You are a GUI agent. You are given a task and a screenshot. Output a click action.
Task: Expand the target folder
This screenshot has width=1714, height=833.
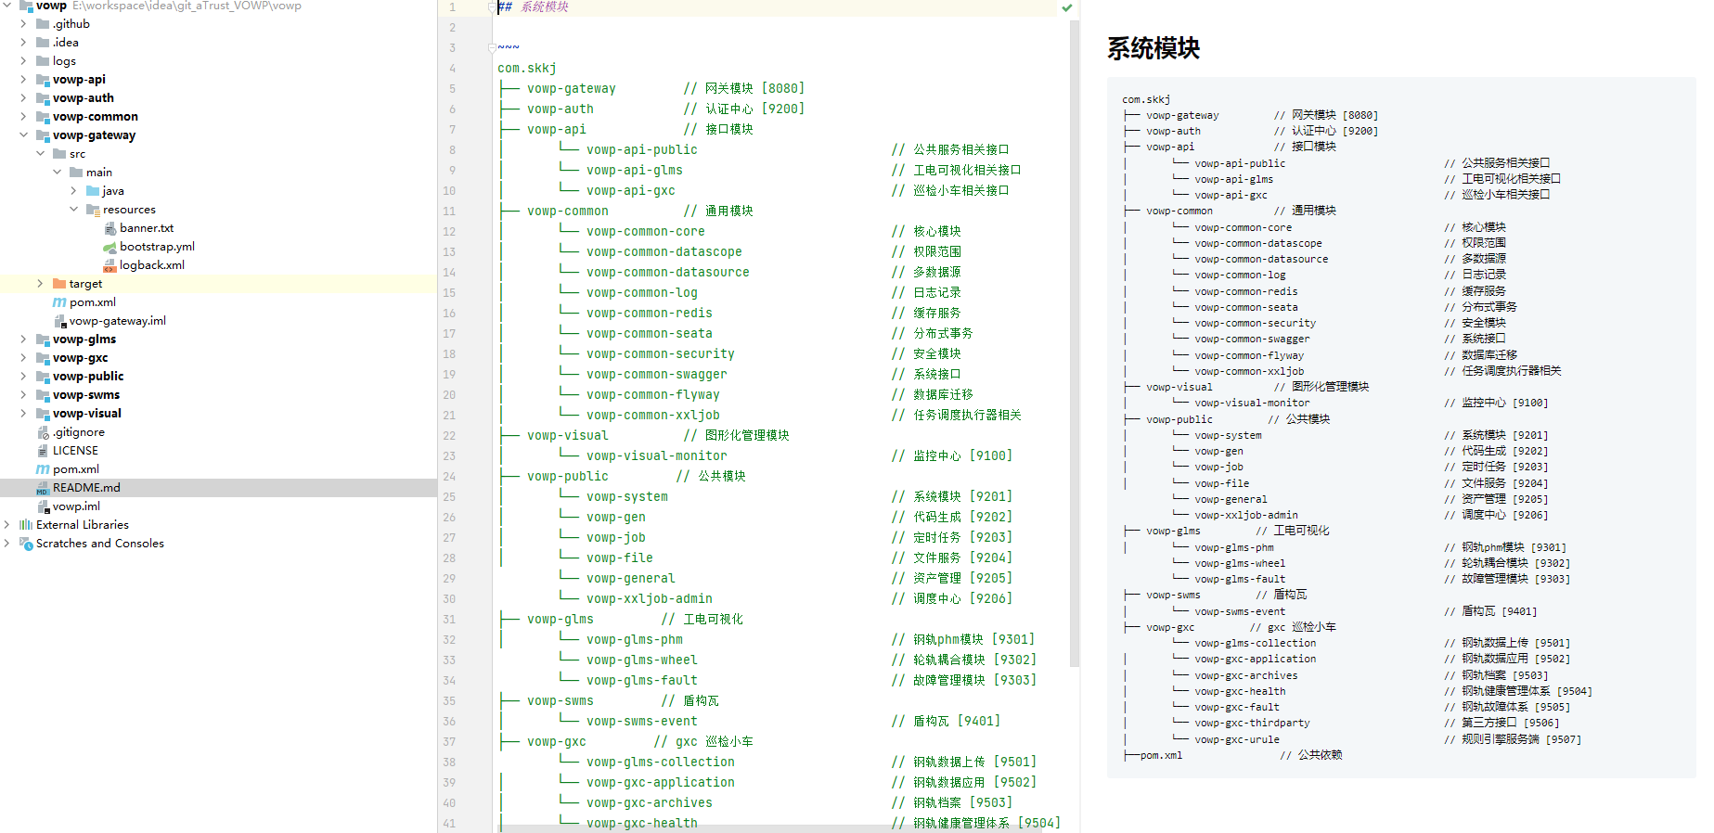click(x=40, y=284)
